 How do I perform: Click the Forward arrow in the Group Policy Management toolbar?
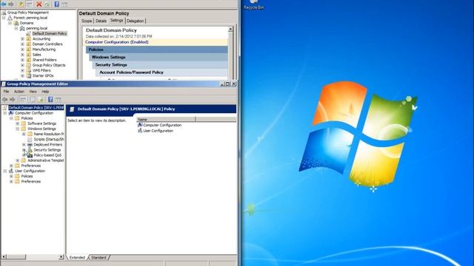coord(11,4)
